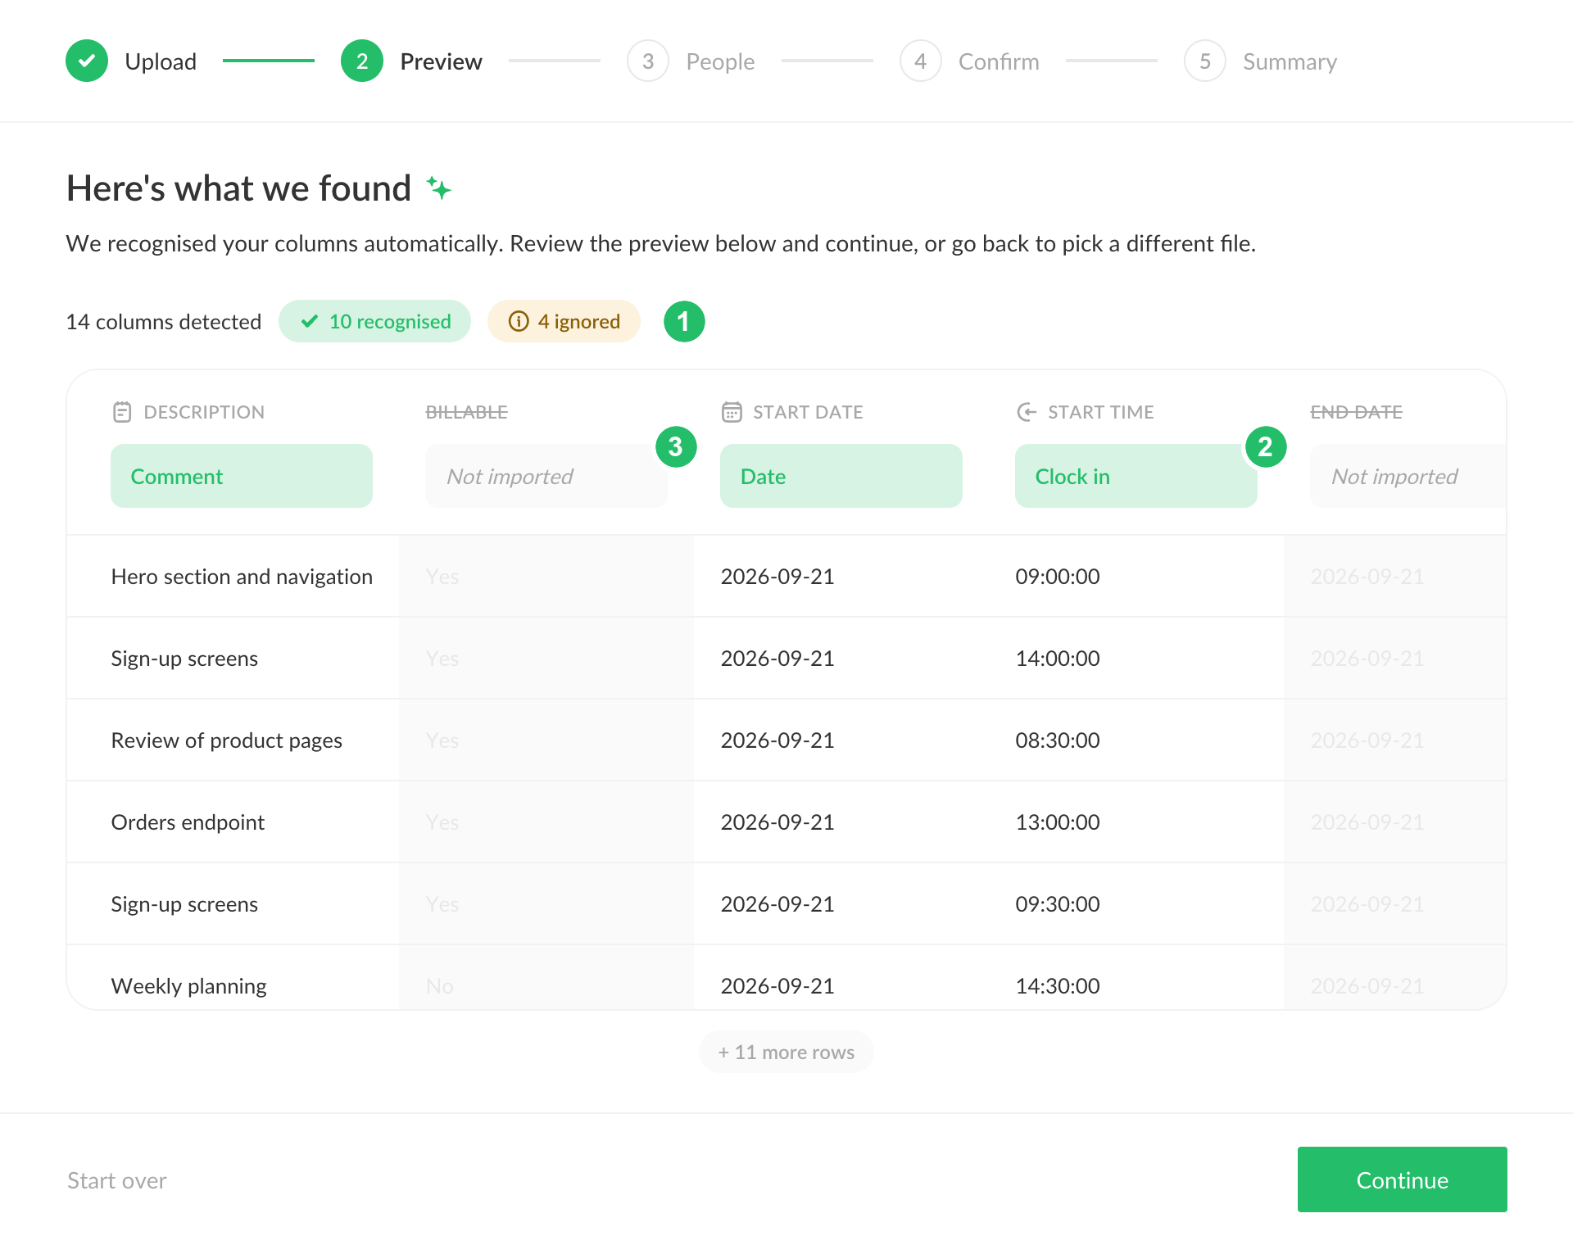Click the 09:30:00 start time cell
The image size is (1573, 1245).
pos(1058,904)
